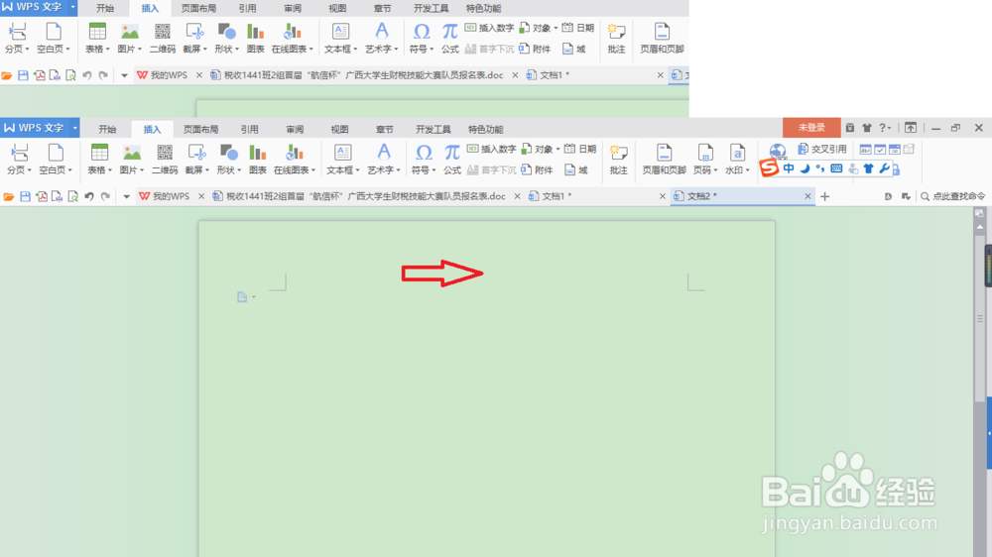Add new document tab with plus
The width and height of the screenshot is (992, 557).
825,196
